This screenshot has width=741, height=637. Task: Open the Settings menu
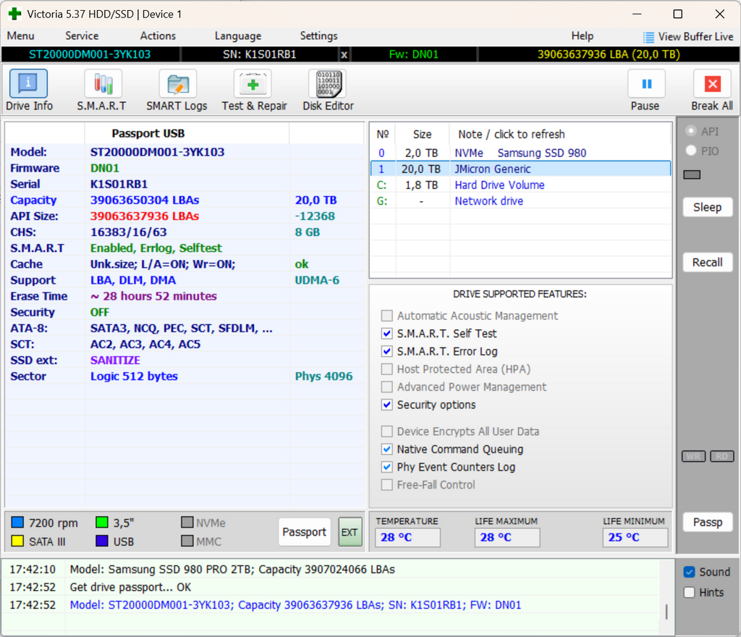(x=318, y=35)
